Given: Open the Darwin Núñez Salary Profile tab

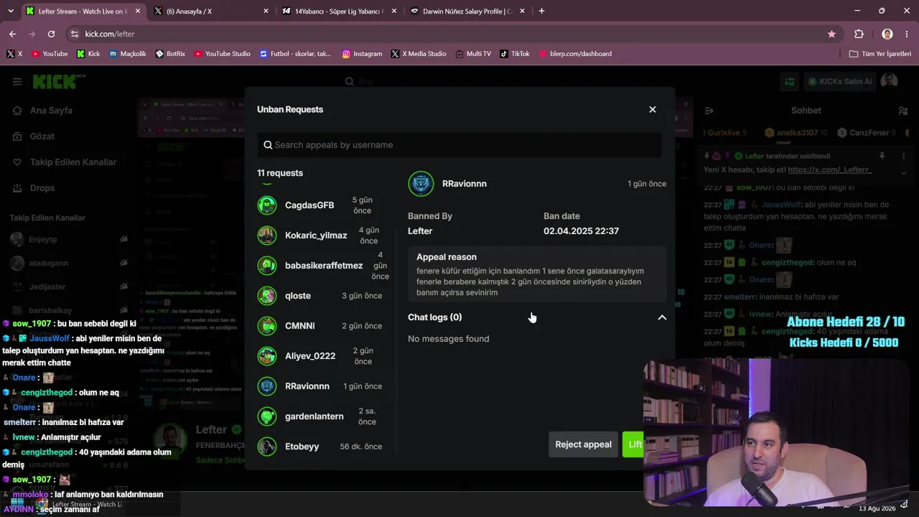Looking at the screenshot, I should pyautogui.click(x=466, y=11).
